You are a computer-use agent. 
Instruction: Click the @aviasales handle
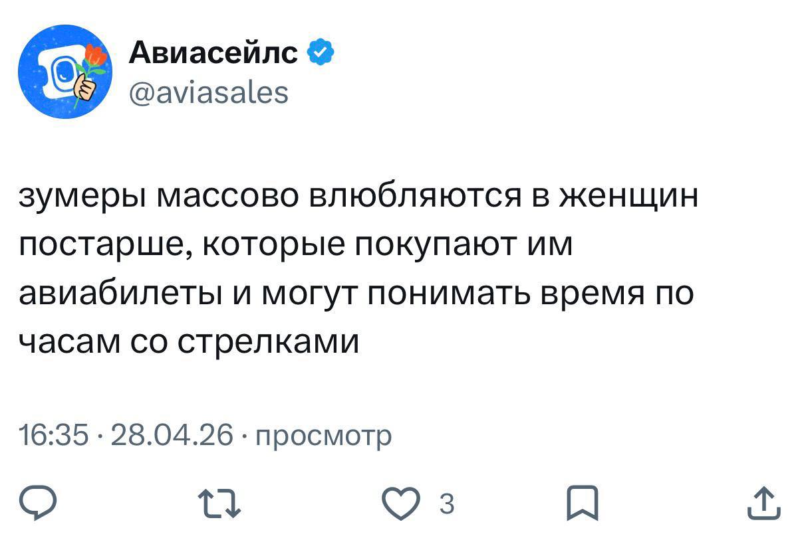click(209, 92)
